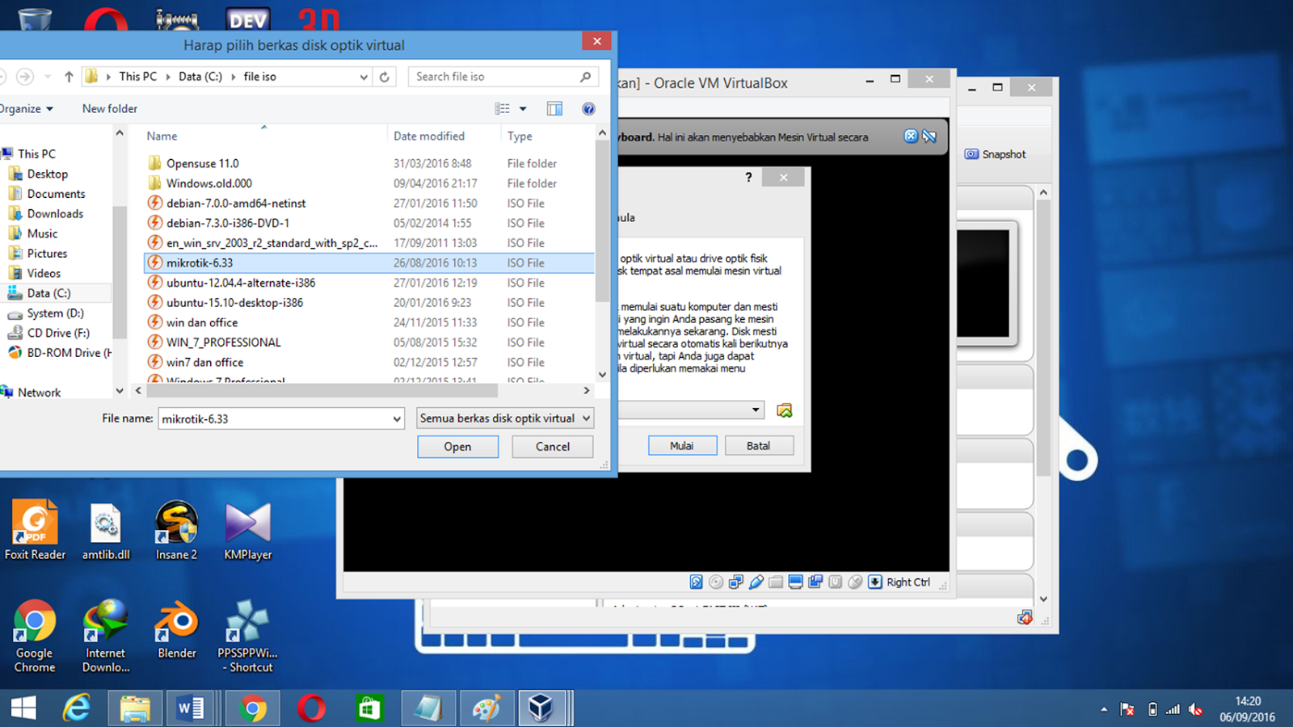Expand the File name combo box dropdown

pos(397,418)
